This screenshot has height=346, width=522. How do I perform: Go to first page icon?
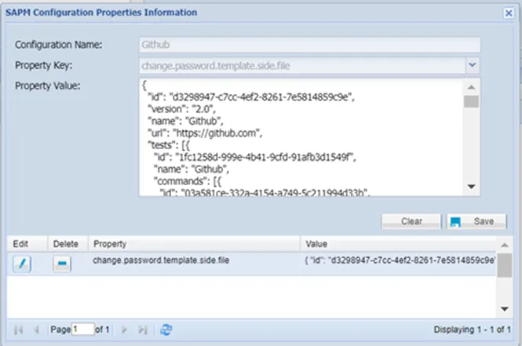click(x=18, y=330)
